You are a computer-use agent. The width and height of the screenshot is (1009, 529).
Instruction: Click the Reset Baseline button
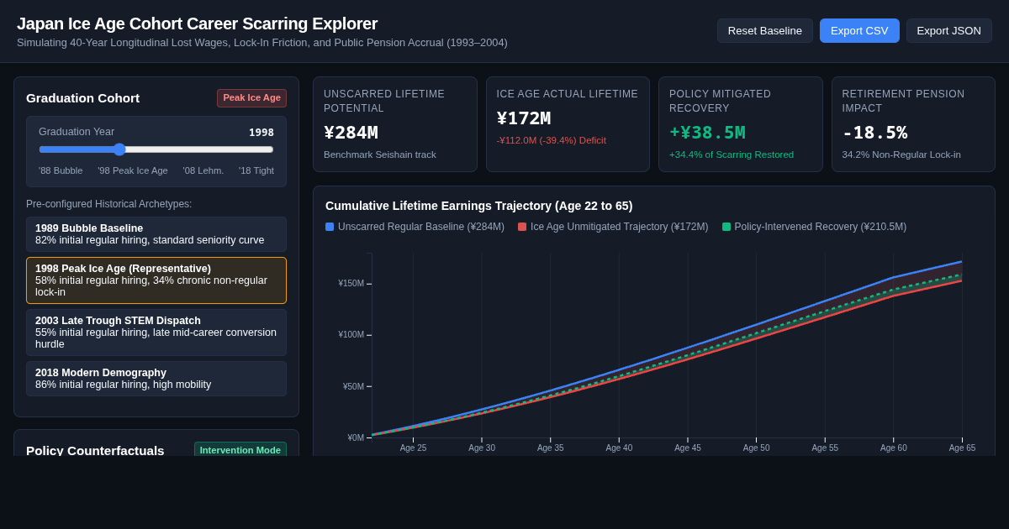[765, 31]
